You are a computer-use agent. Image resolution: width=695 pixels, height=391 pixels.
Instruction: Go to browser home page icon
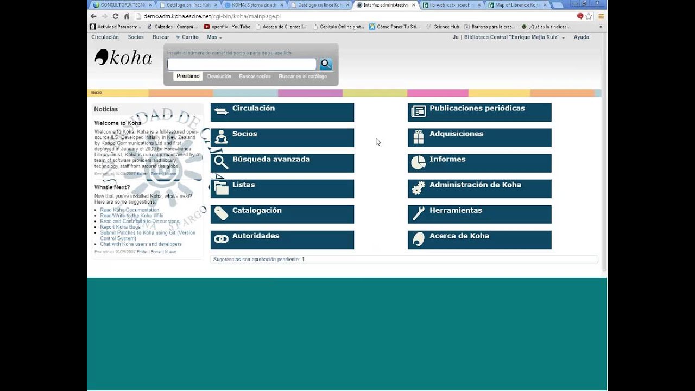(x=127, y=16)
